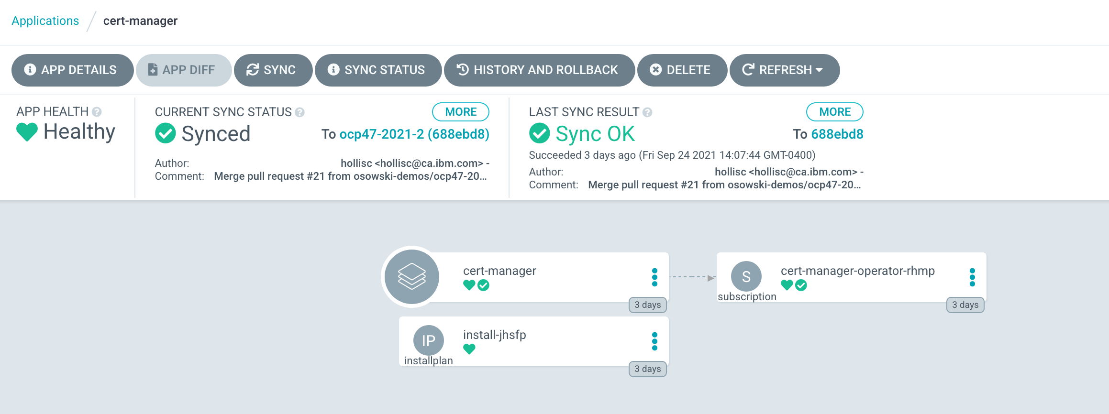Click the help icon beside LAST SYNC RESULT
Image resolution: width=1109 pixels, height=414 pixels.
(647, 112)
